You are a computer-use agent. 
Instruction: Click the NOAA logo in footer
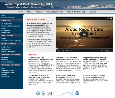click(x=77, y=93)
